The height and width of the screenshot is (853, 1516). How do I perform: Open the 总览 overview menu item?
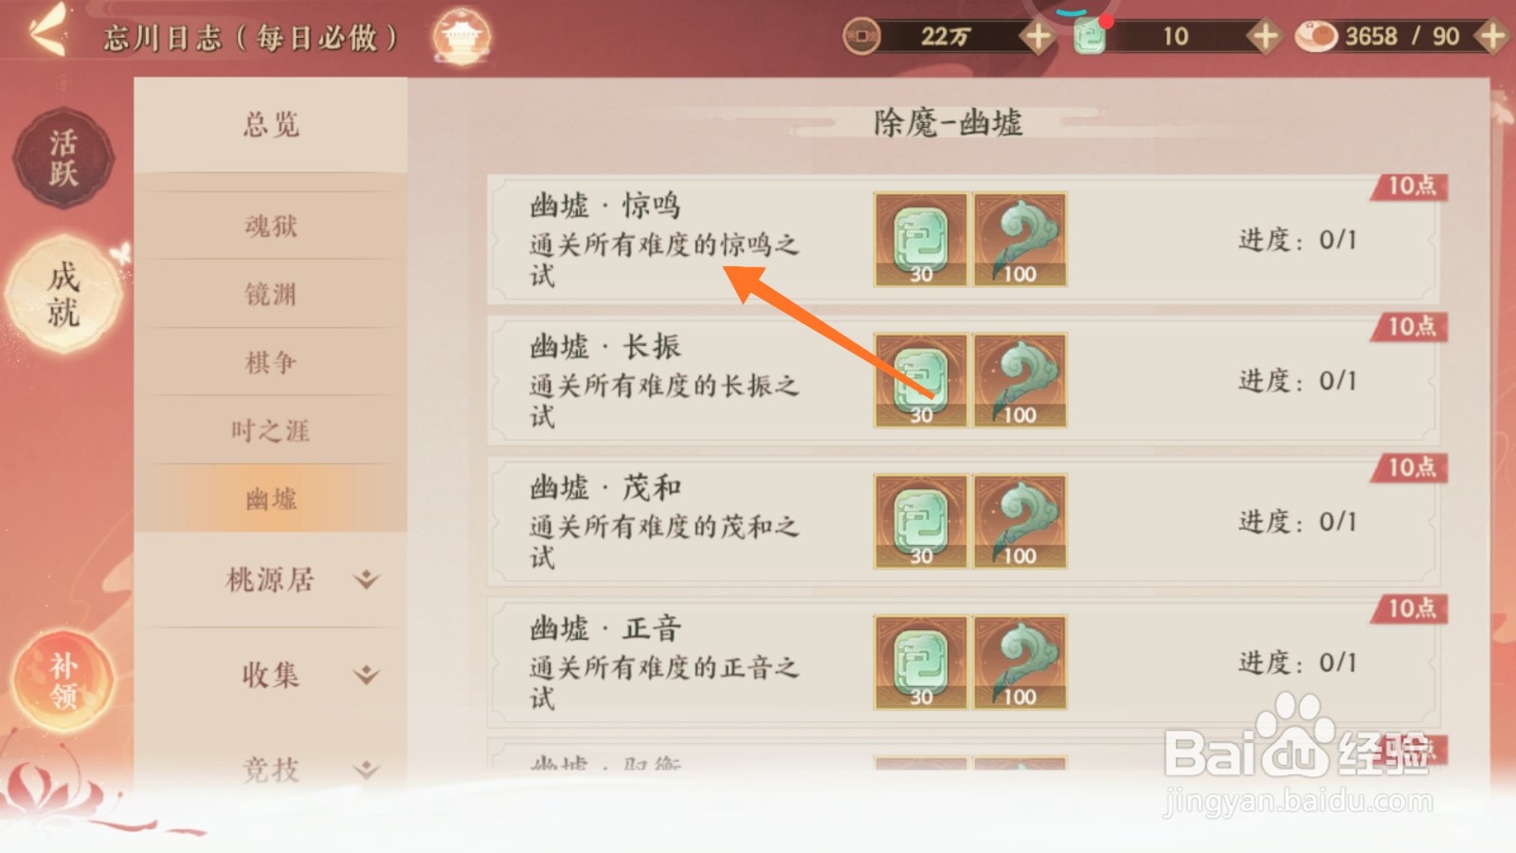click(271, 125)
